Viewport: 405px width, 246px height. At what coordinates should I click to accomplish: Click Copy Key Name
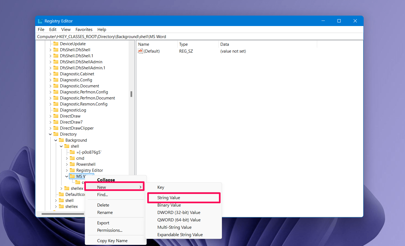116,241
